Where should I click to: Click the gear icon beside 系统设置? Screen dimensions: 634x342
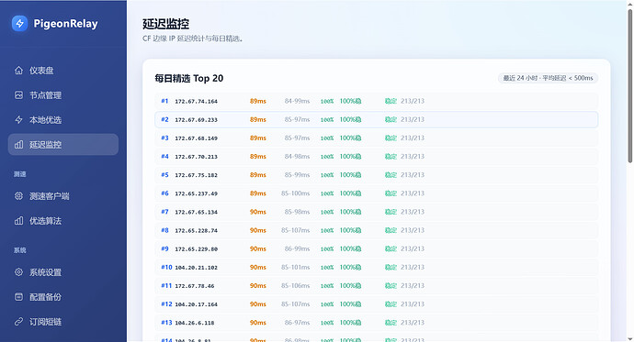[18, 272]
